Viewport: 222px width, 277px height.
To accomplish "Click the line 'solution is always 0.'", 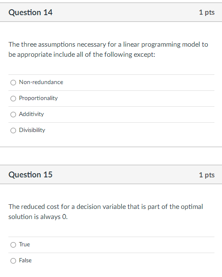I will [38, 217].
